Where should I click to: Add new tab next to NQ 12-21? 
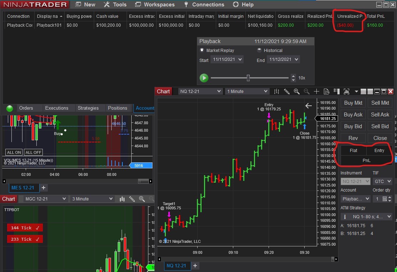195,266
